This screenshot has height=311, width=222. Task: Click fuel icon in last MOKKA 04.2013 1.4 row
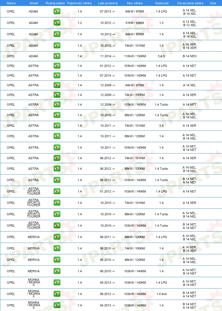tap(57, 305)
